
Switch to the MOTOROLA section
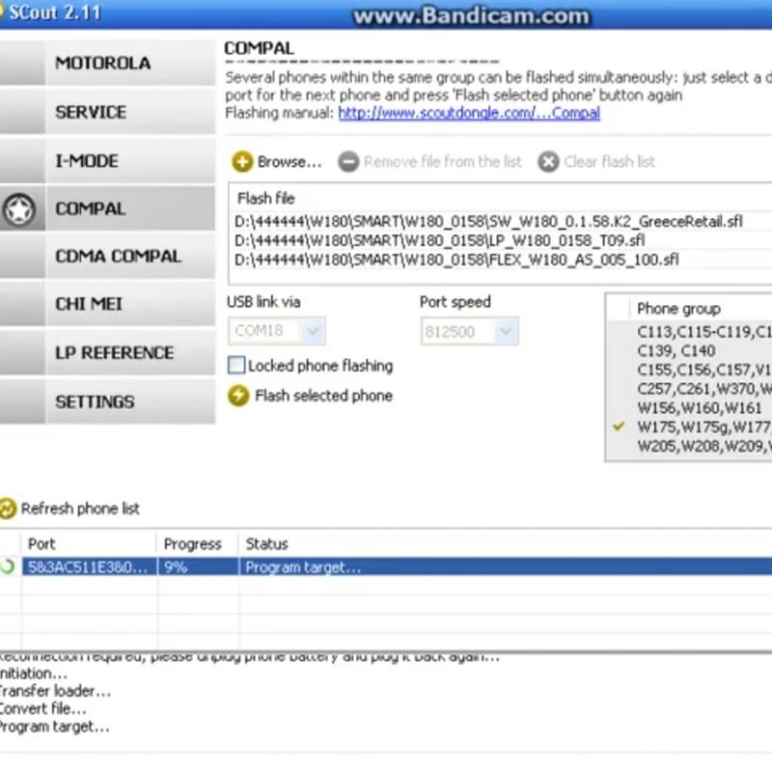[103, 64]
